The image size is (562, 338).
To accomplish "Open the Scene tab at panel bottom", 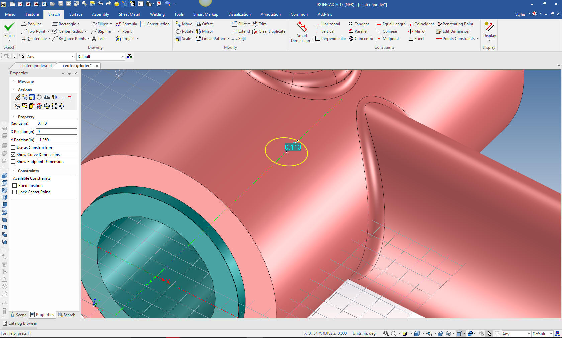I will tap(18, 315).
